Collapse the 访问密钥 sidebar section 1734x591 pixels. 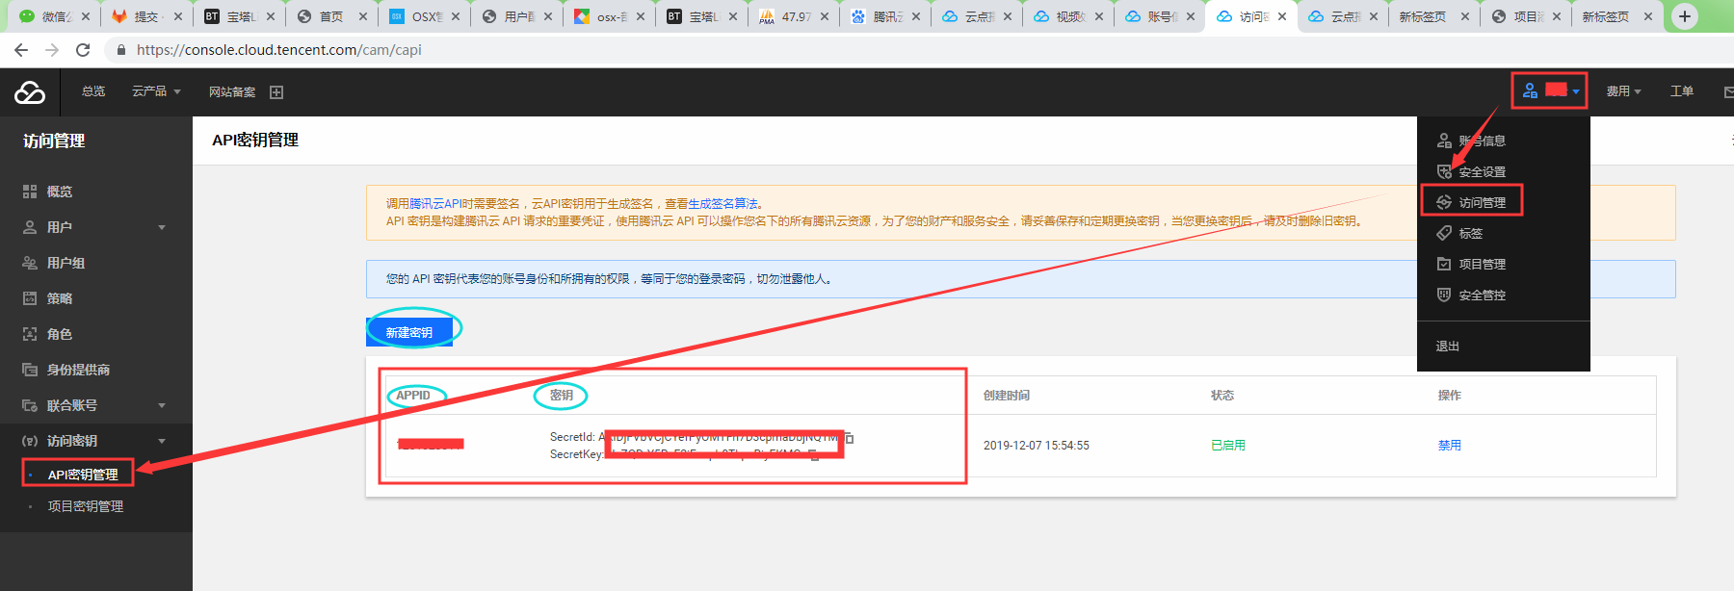[x=162, y=441]
